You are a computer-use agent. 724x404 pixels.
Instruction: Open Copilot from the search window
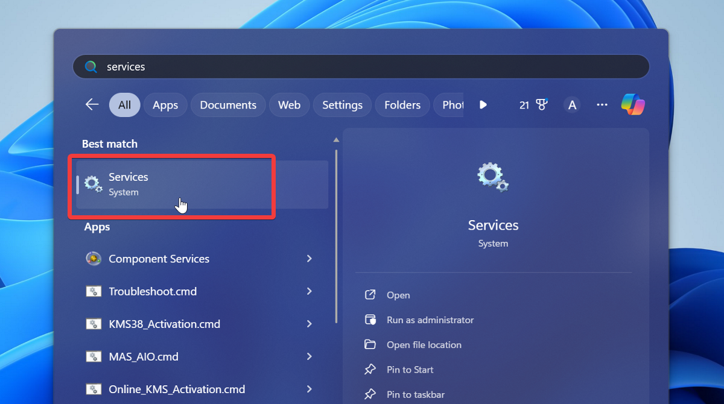pos(632,104)
